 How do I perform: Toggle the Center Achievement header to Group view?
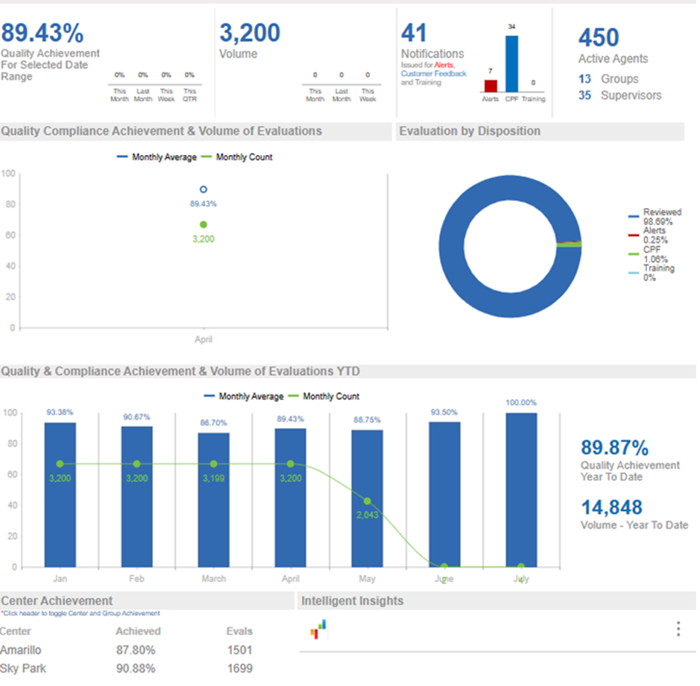click(57, 601)
